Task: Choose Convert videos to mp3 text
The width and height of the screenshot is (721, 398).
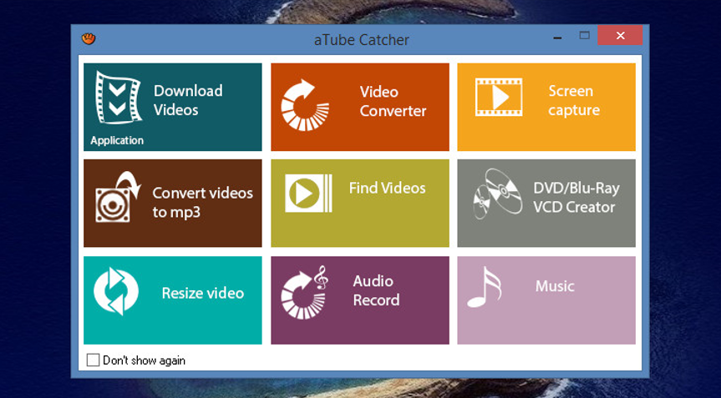Action: (202, 202)
